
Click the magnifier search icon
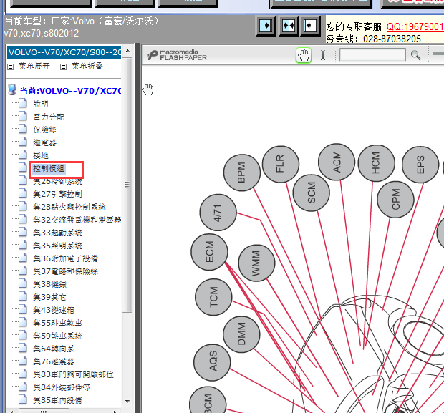tap(415, 55)
